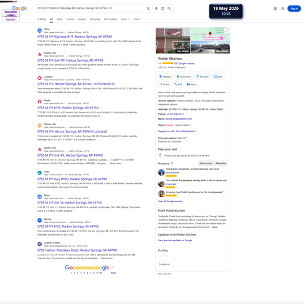The width and height of the screenshot is (308, 304).
Task: Open places.singleplatform.com menu link
Action: pos(179,119)
